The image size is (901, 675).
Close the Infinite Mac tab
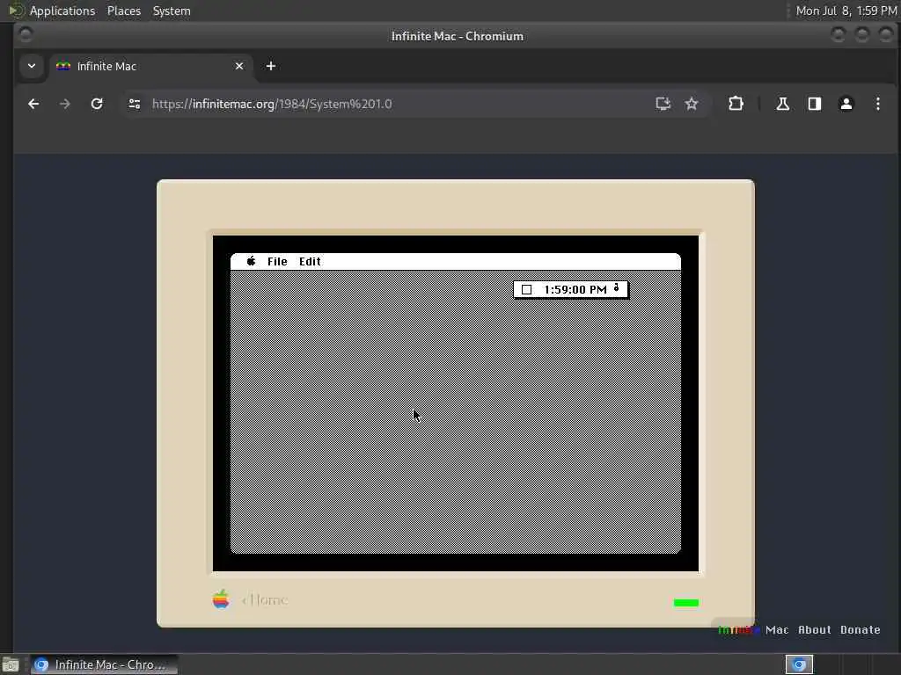point(239,66)
